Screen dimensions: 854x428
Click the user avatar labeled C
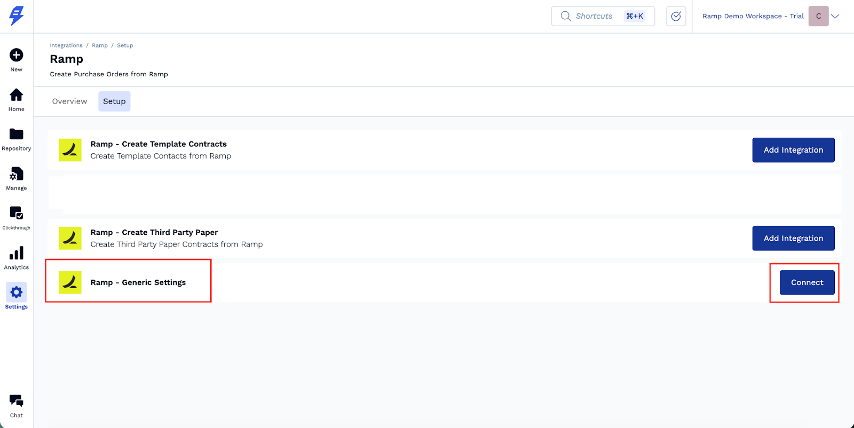tap(819, 16)
